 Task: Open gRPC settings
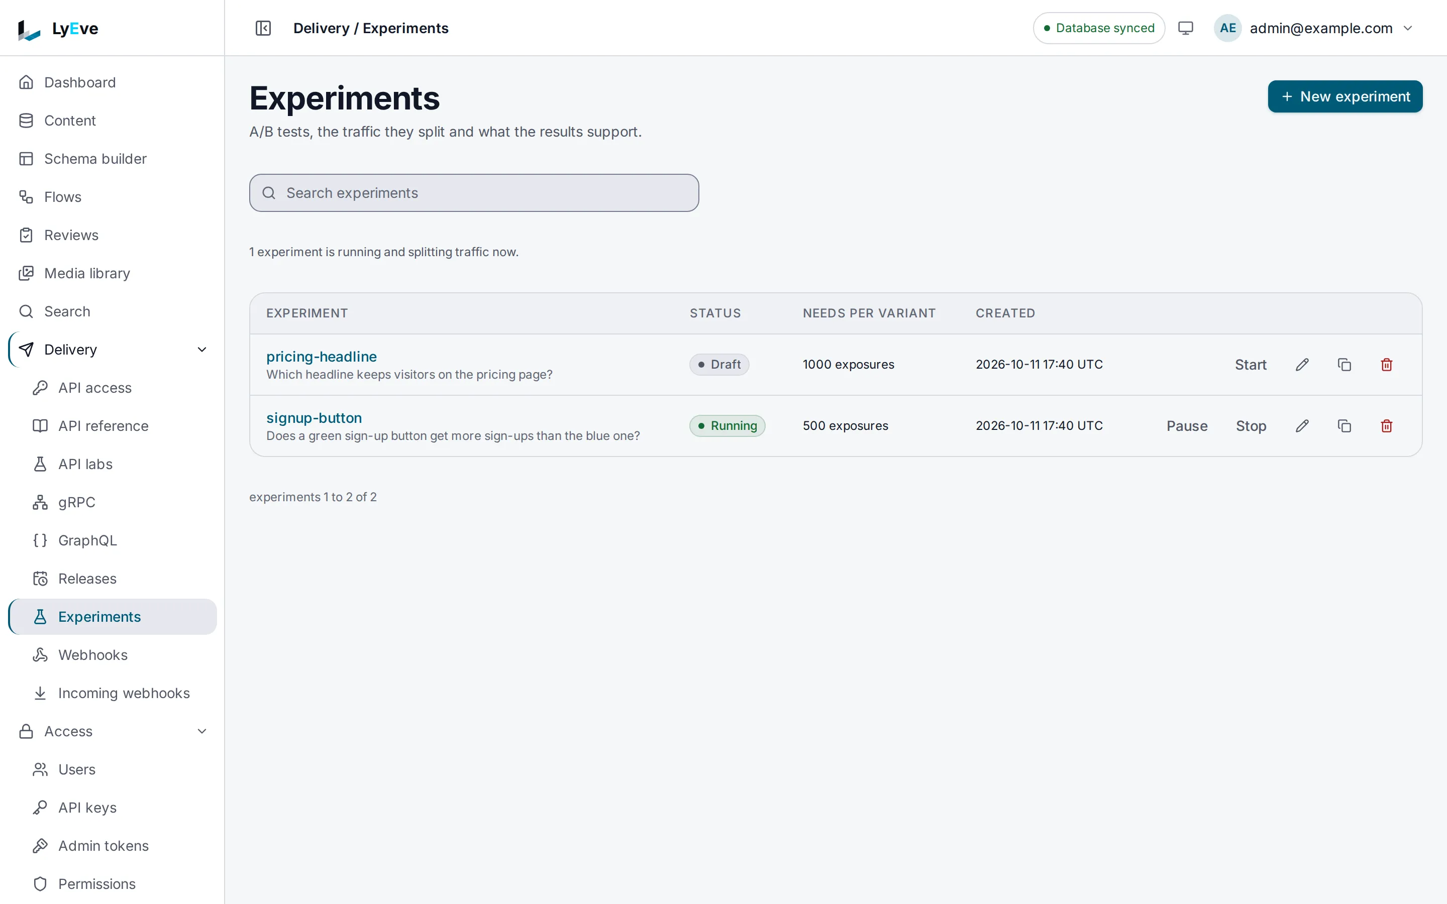(x=113, y=502)
